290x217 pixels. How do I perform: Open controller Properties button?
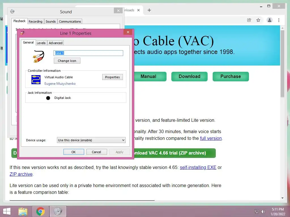pyautogui.click(x=112, y=77)
